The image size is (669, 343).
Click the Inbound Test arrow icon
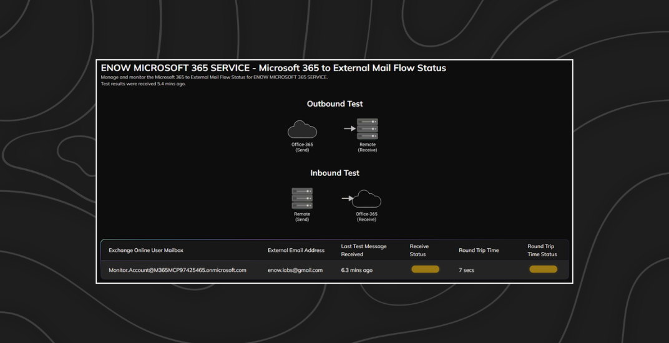(348, 198)
